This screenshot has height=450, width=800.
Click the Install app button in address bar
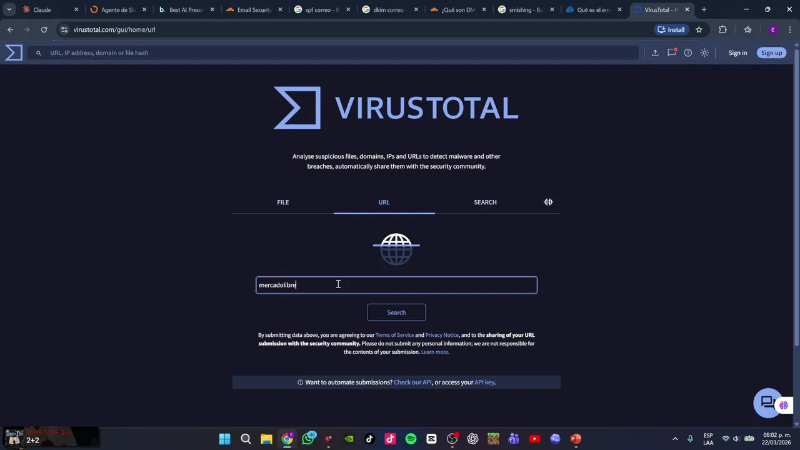click(x=671, y=29)
